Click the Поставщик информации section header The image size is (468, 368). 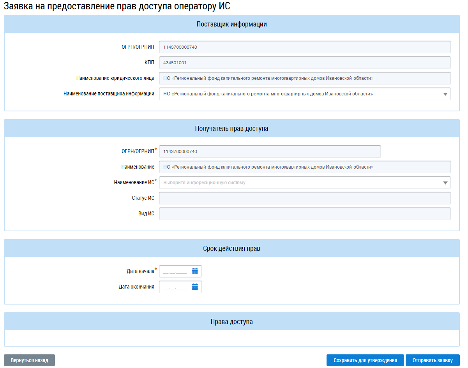point(231,24)
